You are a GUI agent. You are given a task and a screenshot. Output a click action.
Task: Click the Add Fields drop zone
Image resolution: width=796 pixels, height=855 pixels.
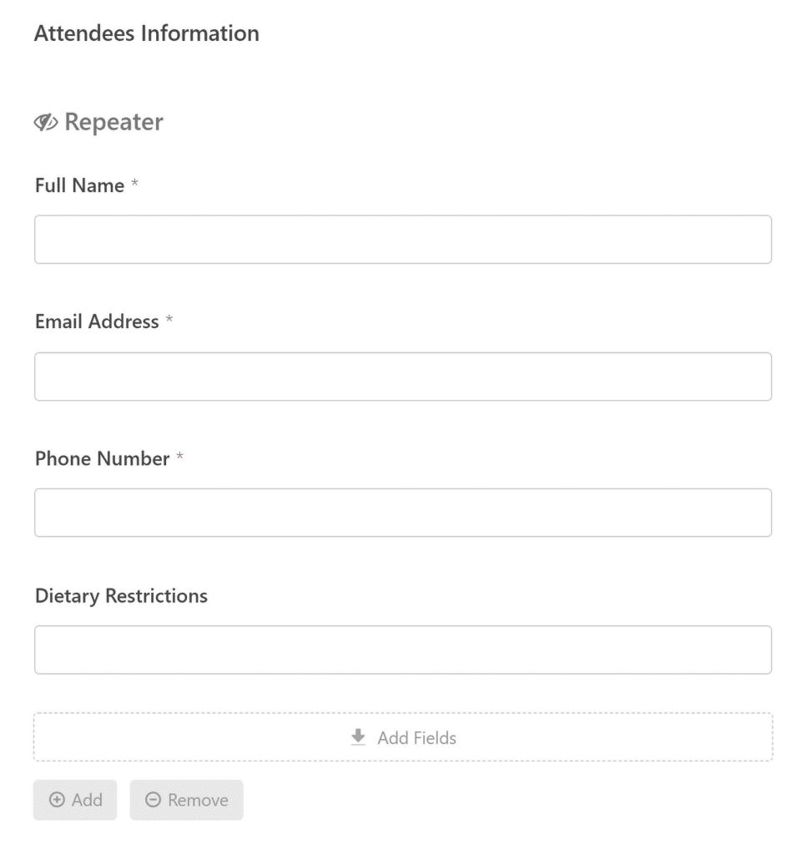(x=403, y=736)
